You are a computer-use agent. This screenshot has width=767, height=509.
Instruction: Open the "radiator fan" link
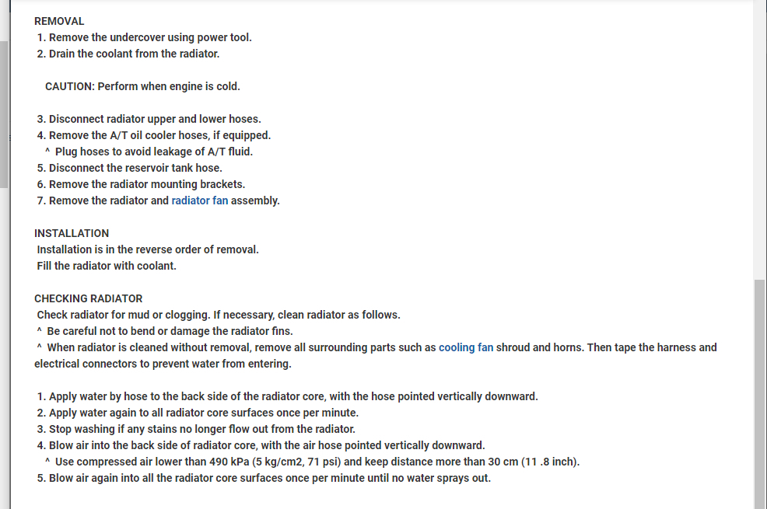pos(199,200)
